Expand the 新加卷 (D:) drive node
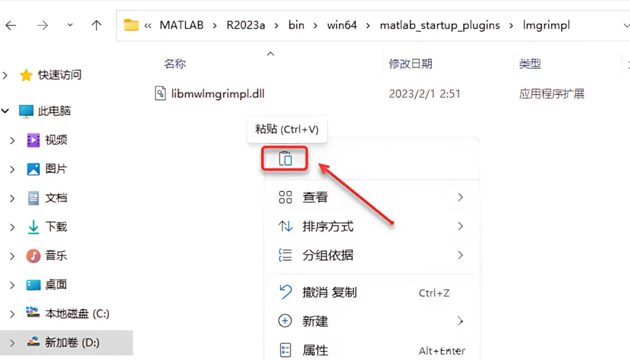The image size is (630, 360). click(x=12, y=343)
